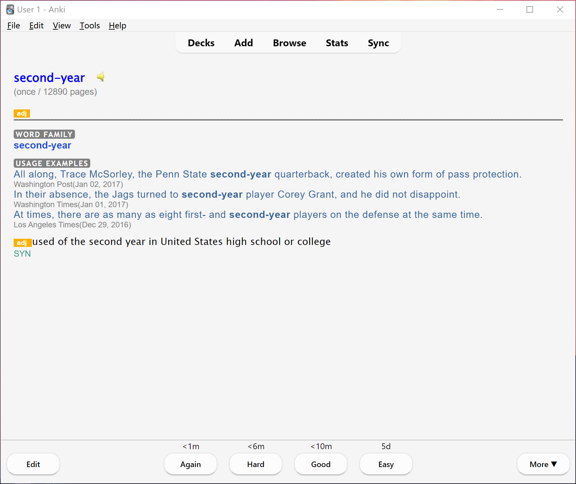Screen dimensions: 576x484
Task: Open the More dropdown menu
Action: pos(543,464)
